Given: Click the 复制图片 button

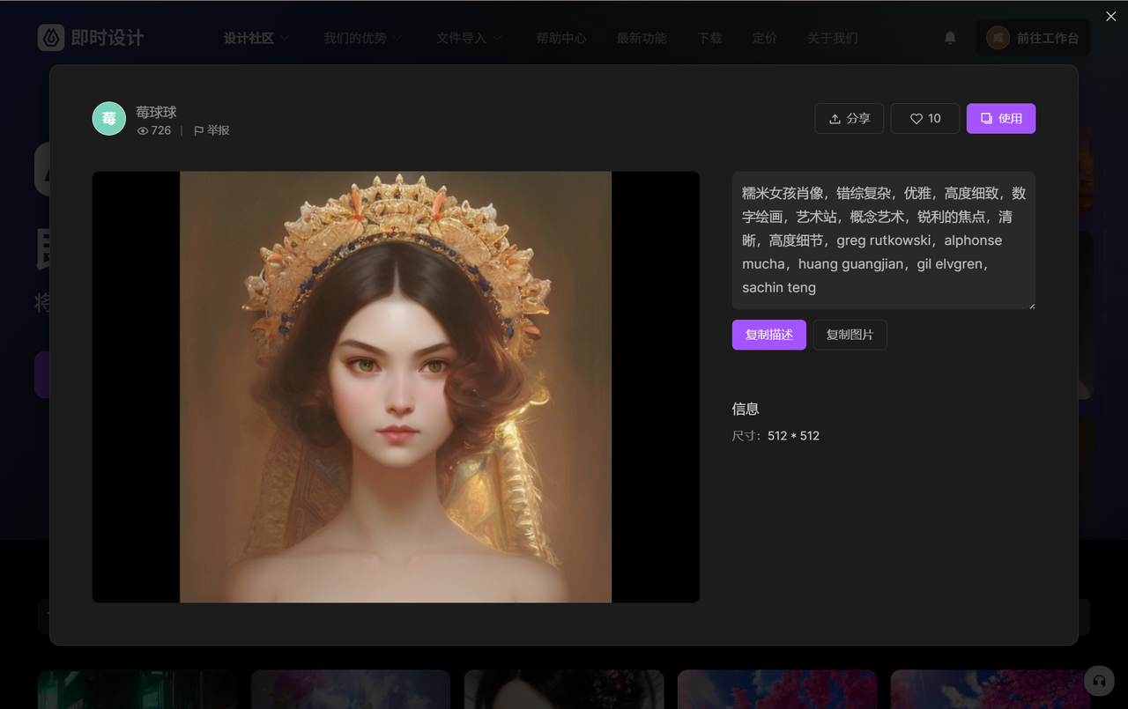Looking at the screenshot, I should [850, 335].
